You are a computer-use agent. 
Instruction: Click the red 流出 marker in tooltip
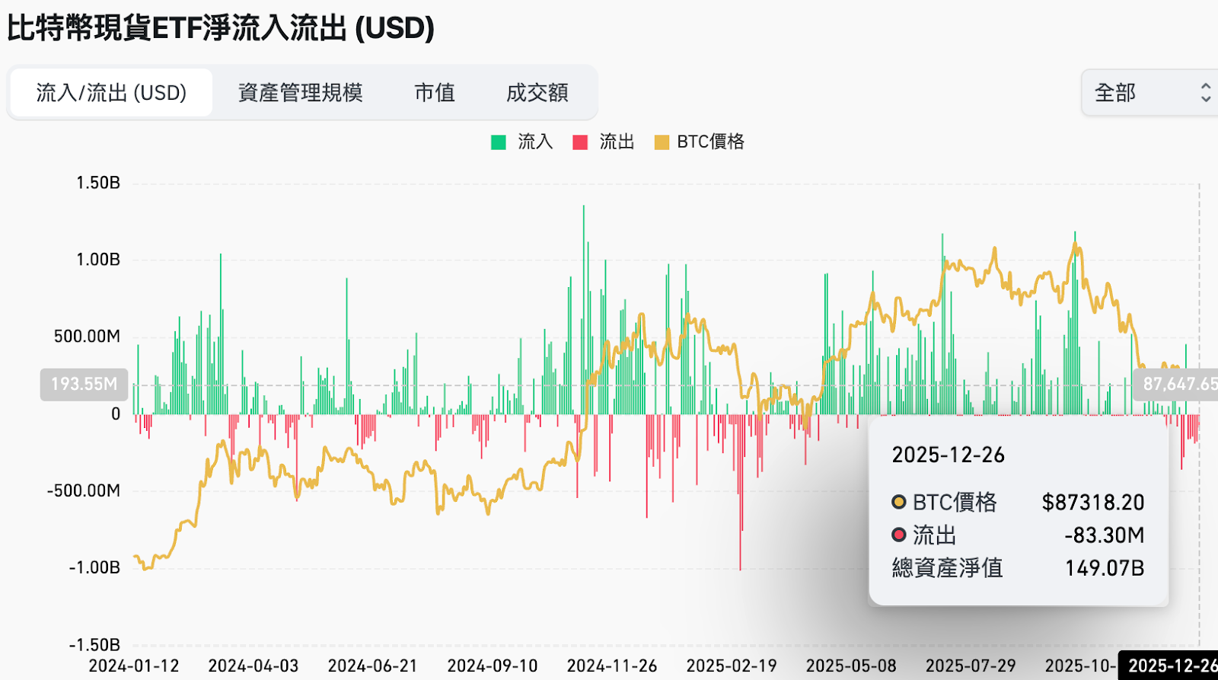tap(899, 535)
